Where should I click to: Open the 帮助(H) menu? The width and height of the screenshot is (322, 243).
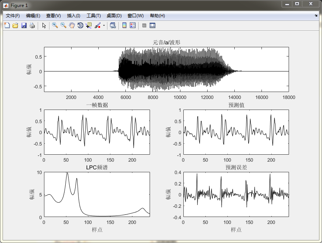(x=157, y=16)
